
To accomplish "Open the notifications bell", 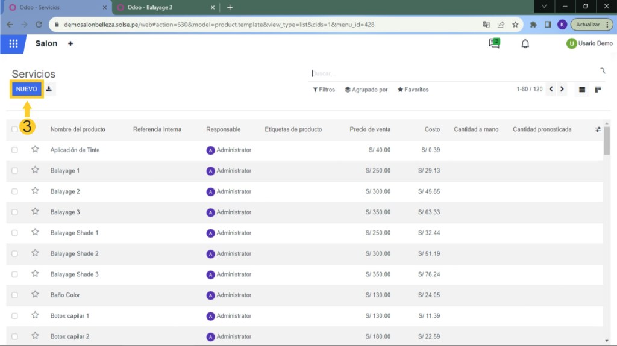I will pos(525,43).
